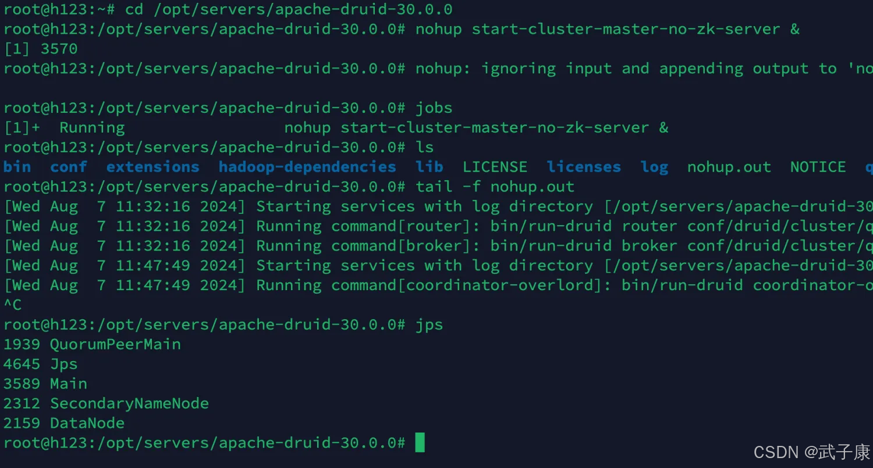Screen dimensions: 873x468
Task: Click the 'DataNode' process entry
Action: [x=87, y=423]
